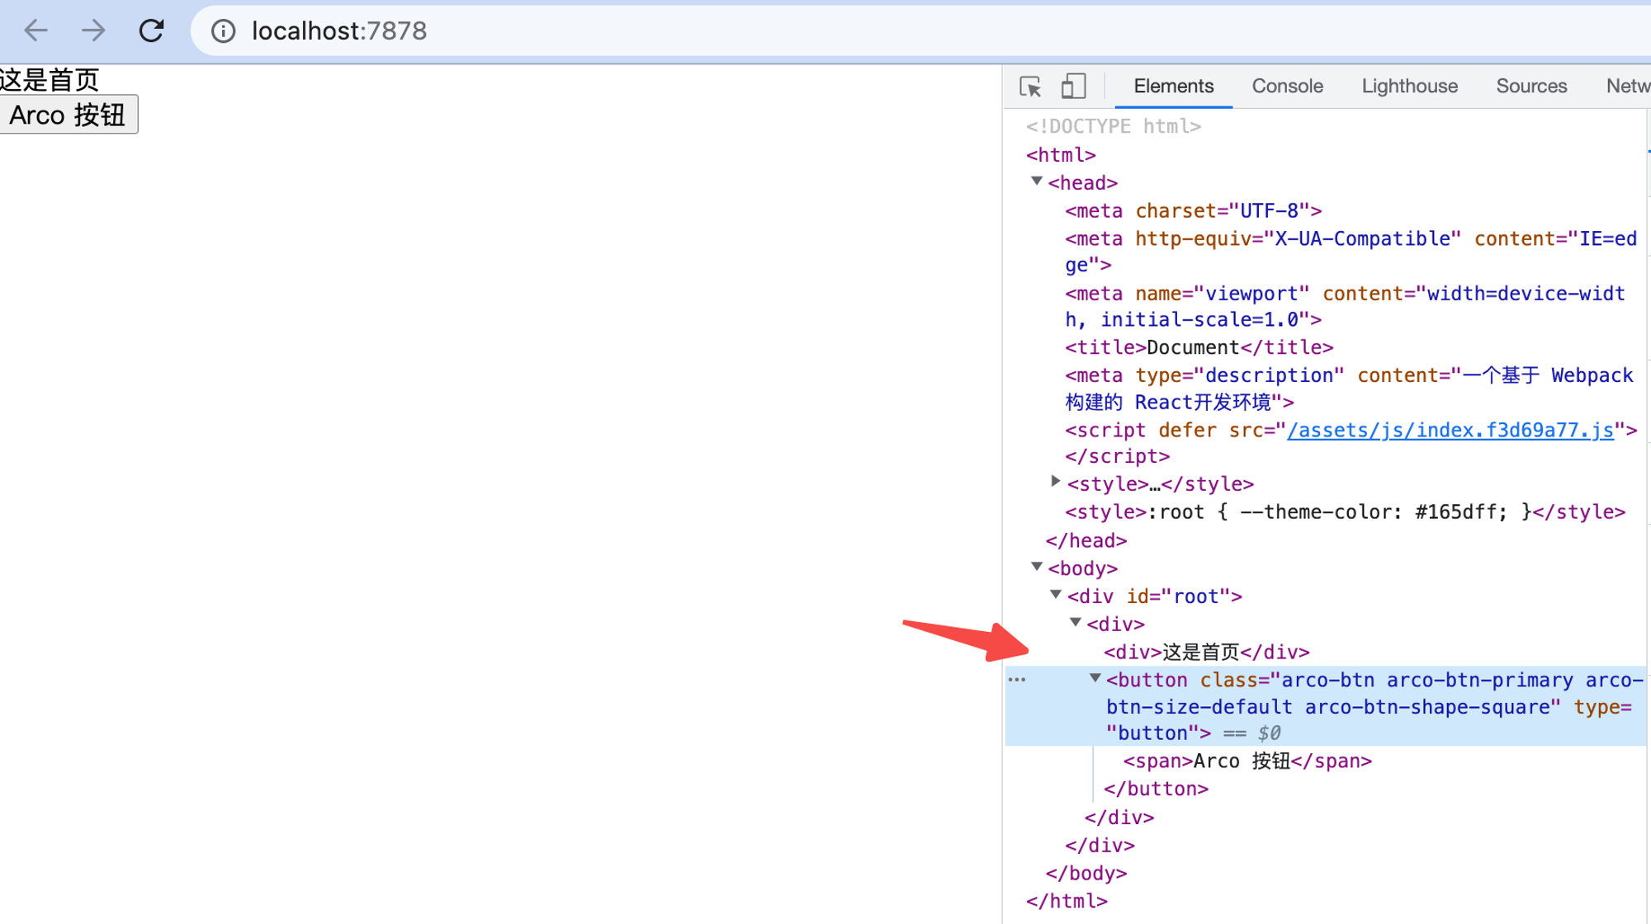
Task: Click the 这是首页 text on the page
Action: (50, 80)
